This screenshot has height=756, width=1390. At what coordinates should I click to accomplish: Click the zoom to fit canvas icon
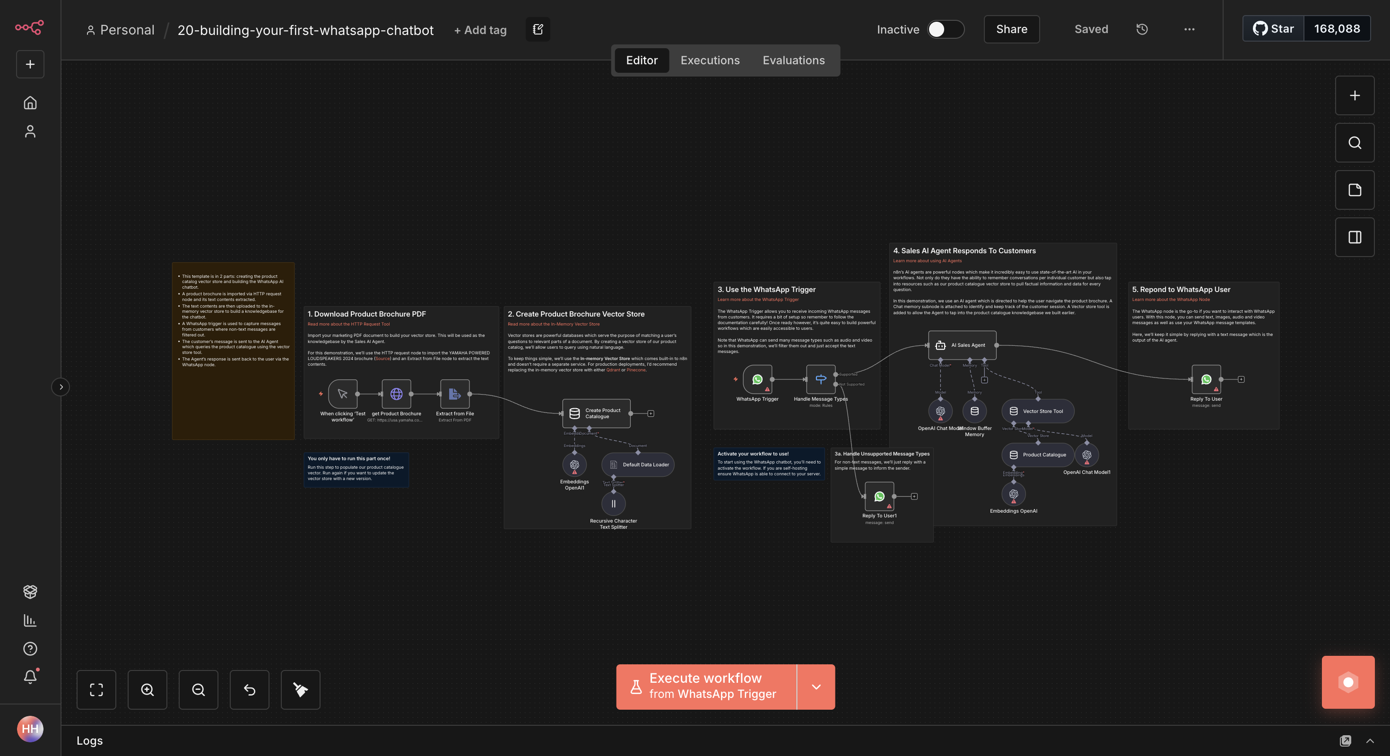pos(96,689)
